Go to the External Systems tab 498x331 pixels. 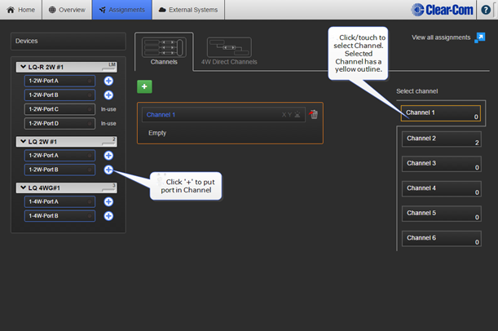(x=187, y=10)
